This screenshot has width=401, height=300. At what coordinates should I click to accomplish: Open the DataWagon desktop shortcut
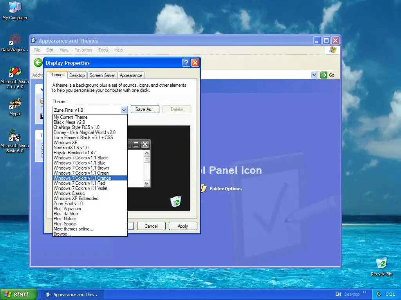click(x=15, y=43)
